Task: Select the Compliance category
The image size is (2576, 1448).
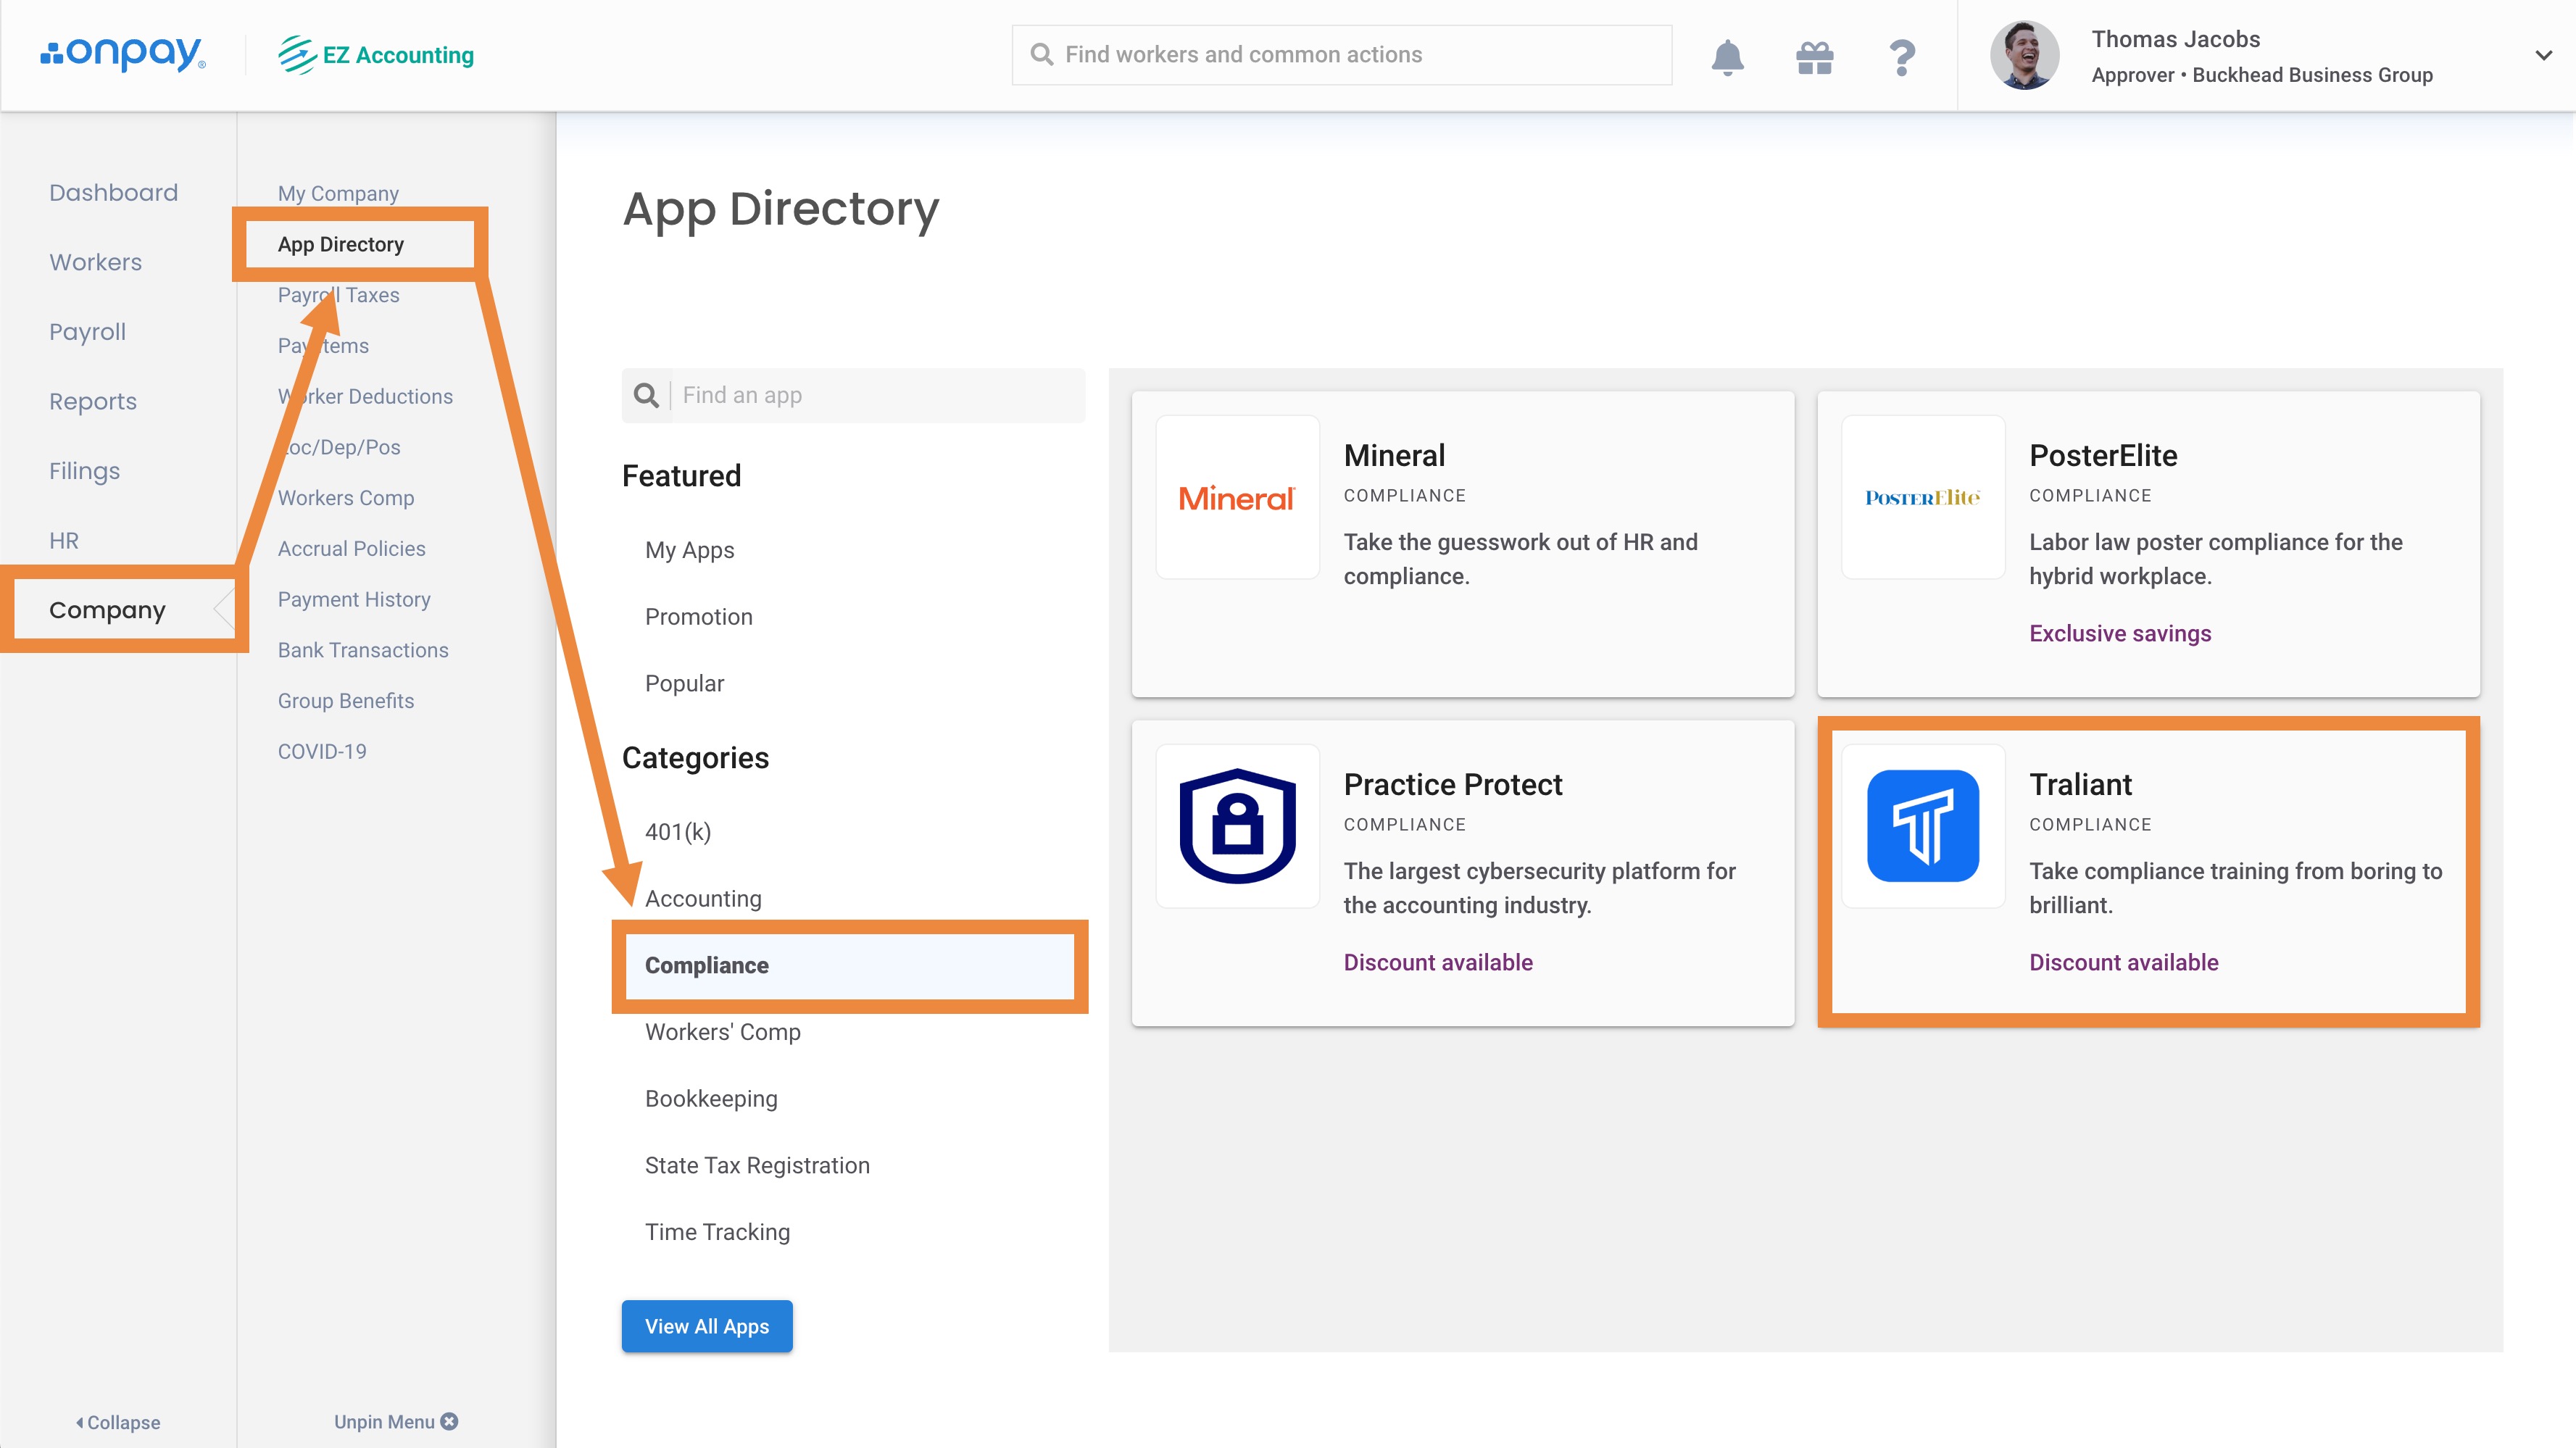Action: (850, 965)
